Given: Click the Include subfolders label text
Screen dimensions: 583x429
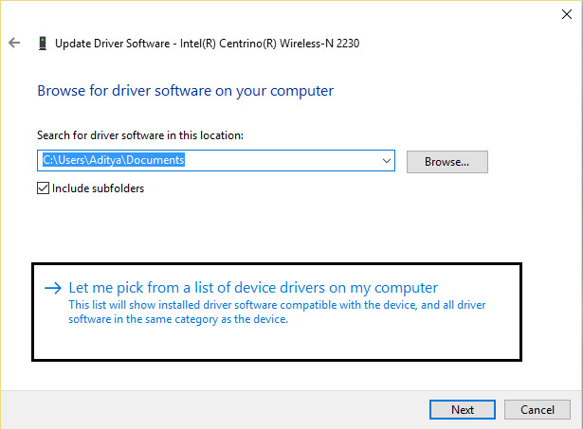Looking at the screenshot, I should click(x=98, y=188).
